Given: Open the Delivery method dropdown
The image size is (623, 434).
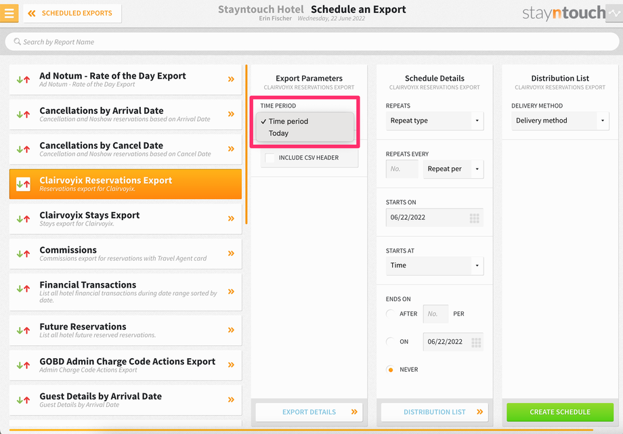Looking at the screenshot, I should (x=560, y=121).
